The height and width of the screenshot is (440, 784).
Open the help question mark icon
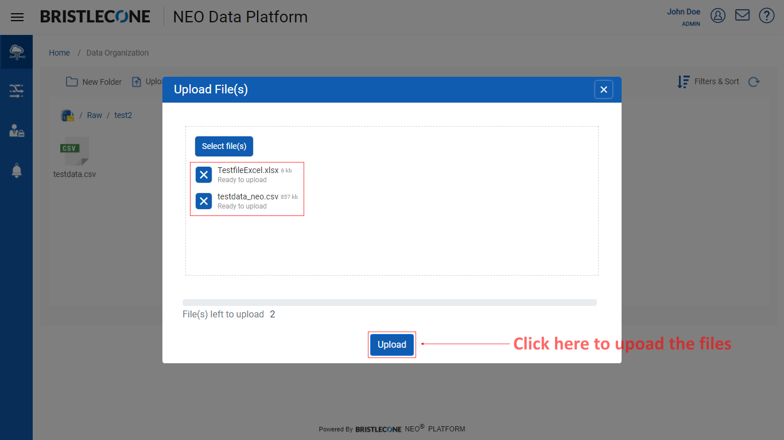point(767,15)
